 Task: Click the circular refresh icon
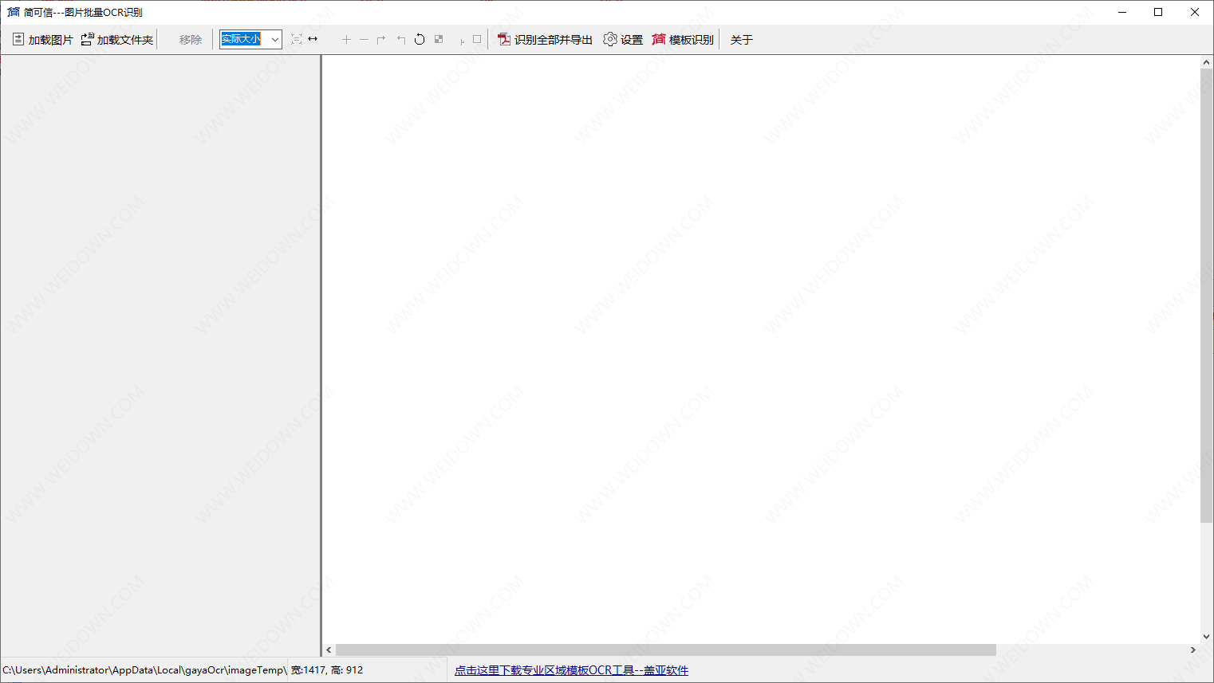tap(420, 39)
